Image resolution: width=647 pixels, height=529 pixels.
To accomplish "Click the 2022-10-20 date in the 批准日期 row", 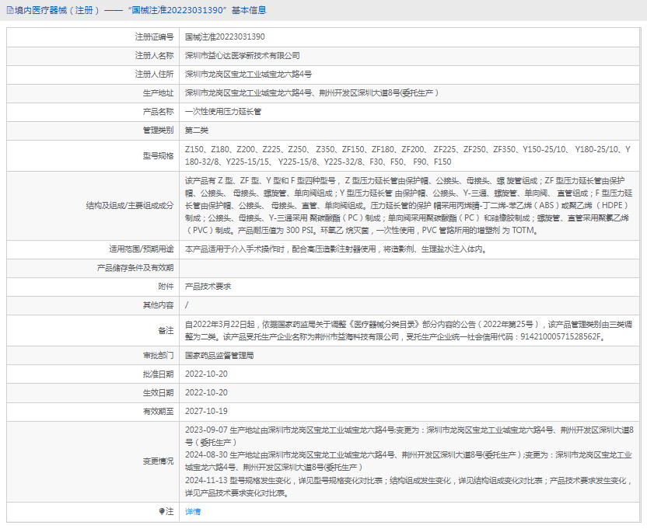I will coord(206,374).
